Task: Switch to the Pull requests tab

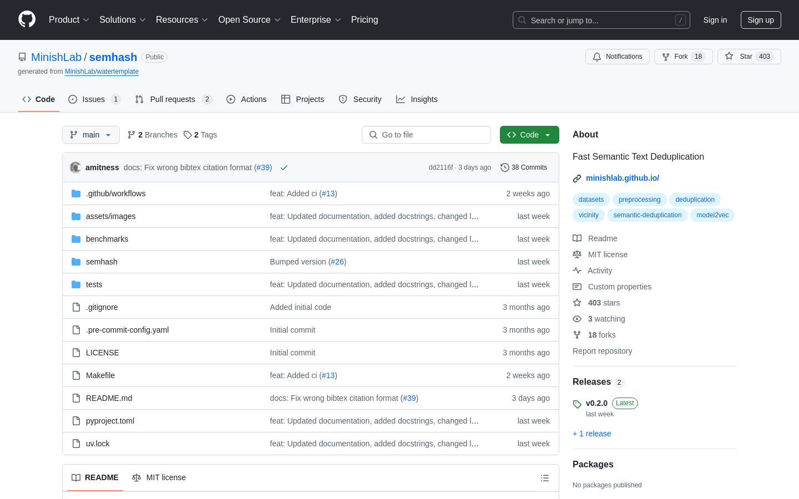Action: (174, 99)
